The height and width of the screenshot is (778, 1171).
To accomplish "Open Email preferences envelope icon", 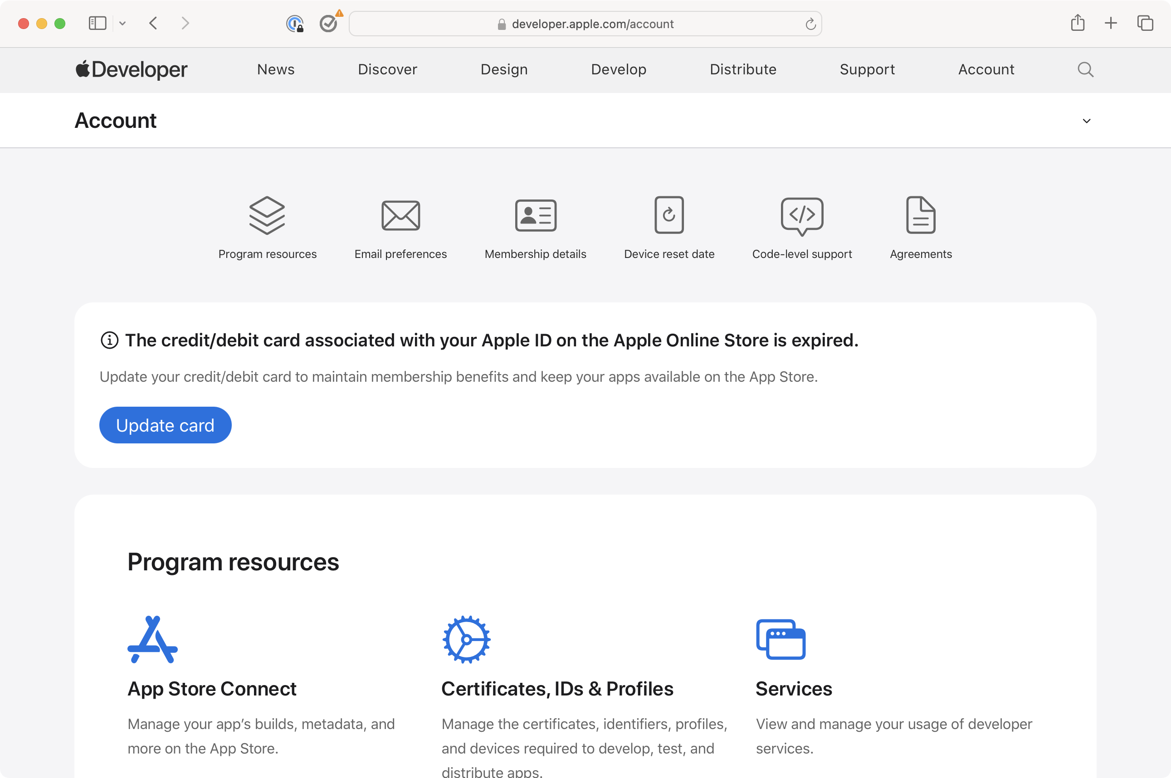I will pos(400,215).
